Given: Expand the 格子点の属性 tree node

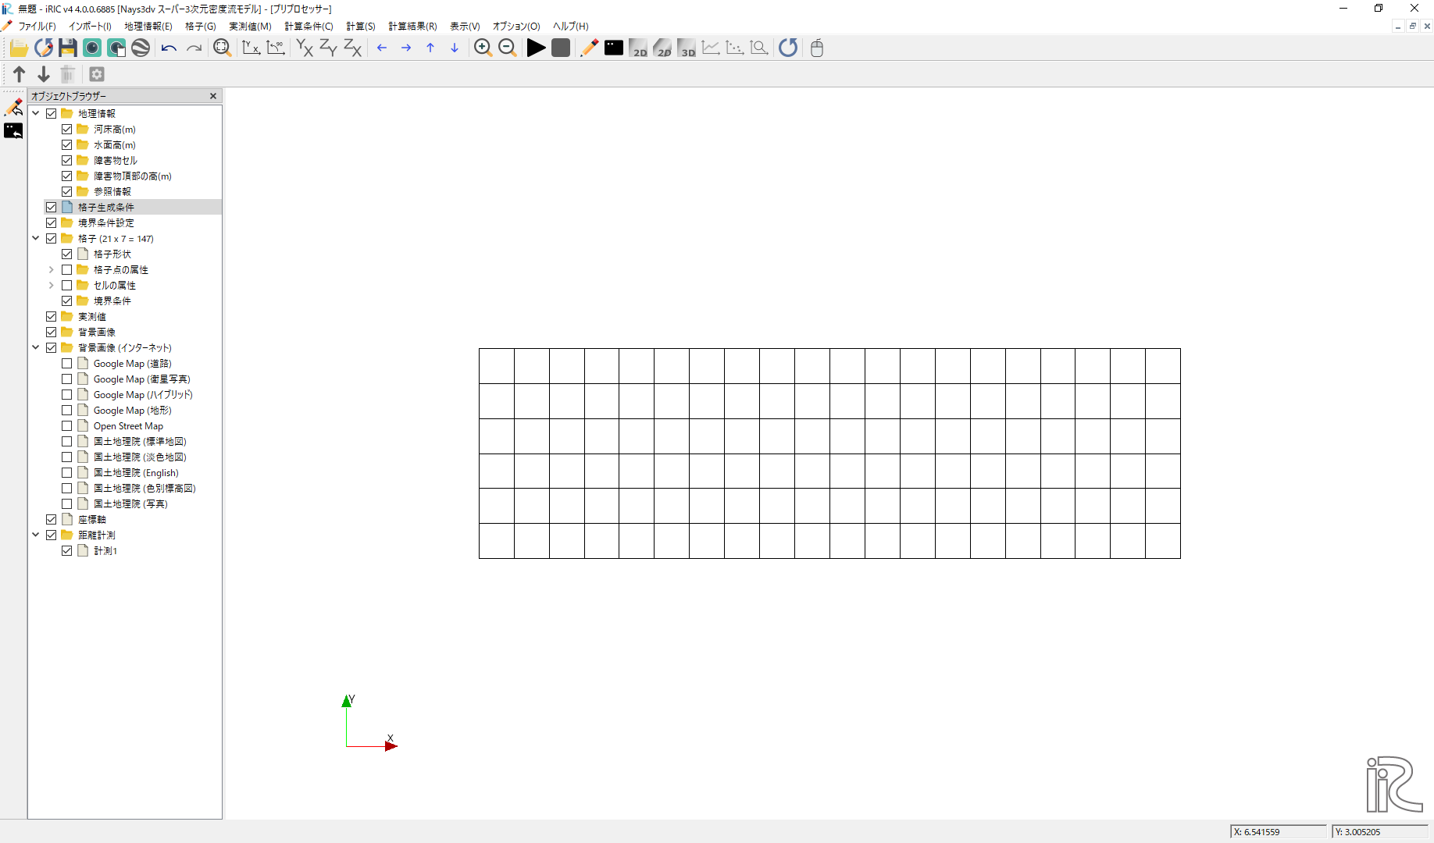Looking at the screenshot, I should pos(52,270).
